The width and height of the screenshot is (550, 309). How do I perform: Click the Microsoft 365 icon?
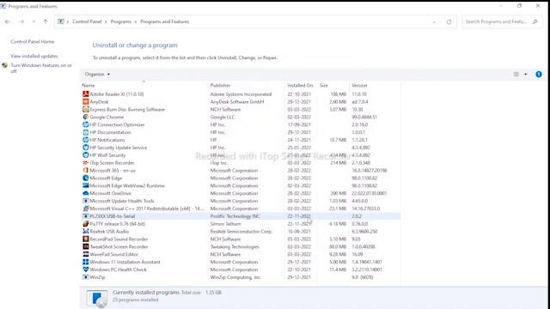coord(86,170)
